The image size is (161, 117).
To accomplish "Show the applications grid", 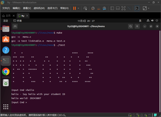I will tap(6, 107).
